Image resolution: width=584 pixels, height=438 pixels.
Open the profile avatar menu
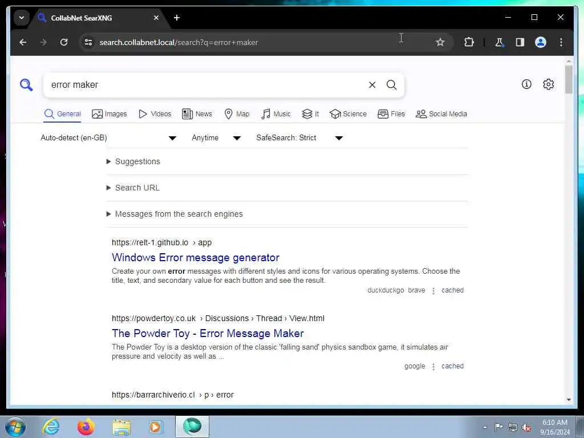[x=541, y=42]
